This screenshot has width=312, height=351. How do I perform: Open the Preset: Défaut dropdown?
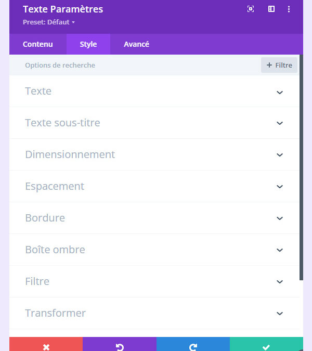click(49, 22)
